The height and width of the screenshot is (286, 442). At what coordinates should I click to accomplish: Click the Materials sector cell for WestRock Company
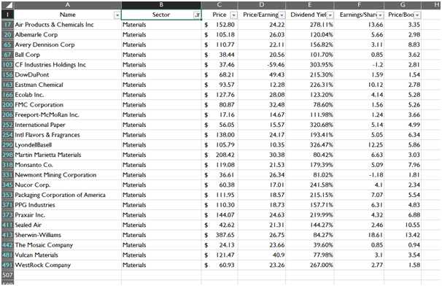click(161, 265)
